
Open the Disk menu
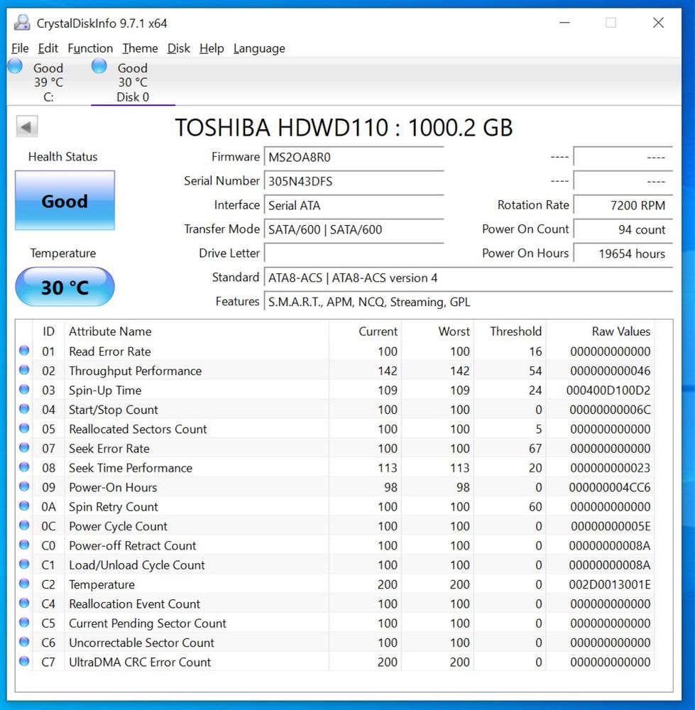[x=179, y=48]
